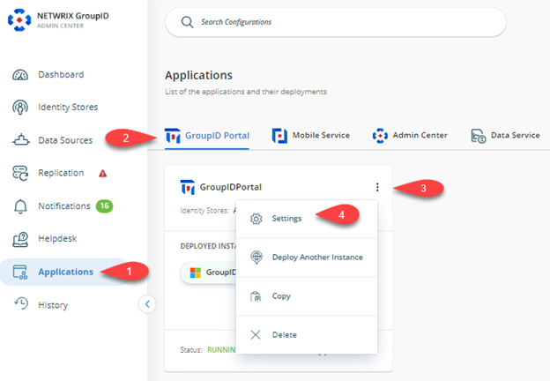Image resolution: width=550 pixels, height=381 pixels.
Task: Switch to the Mobile Service tab
Action: pos(311,136)
